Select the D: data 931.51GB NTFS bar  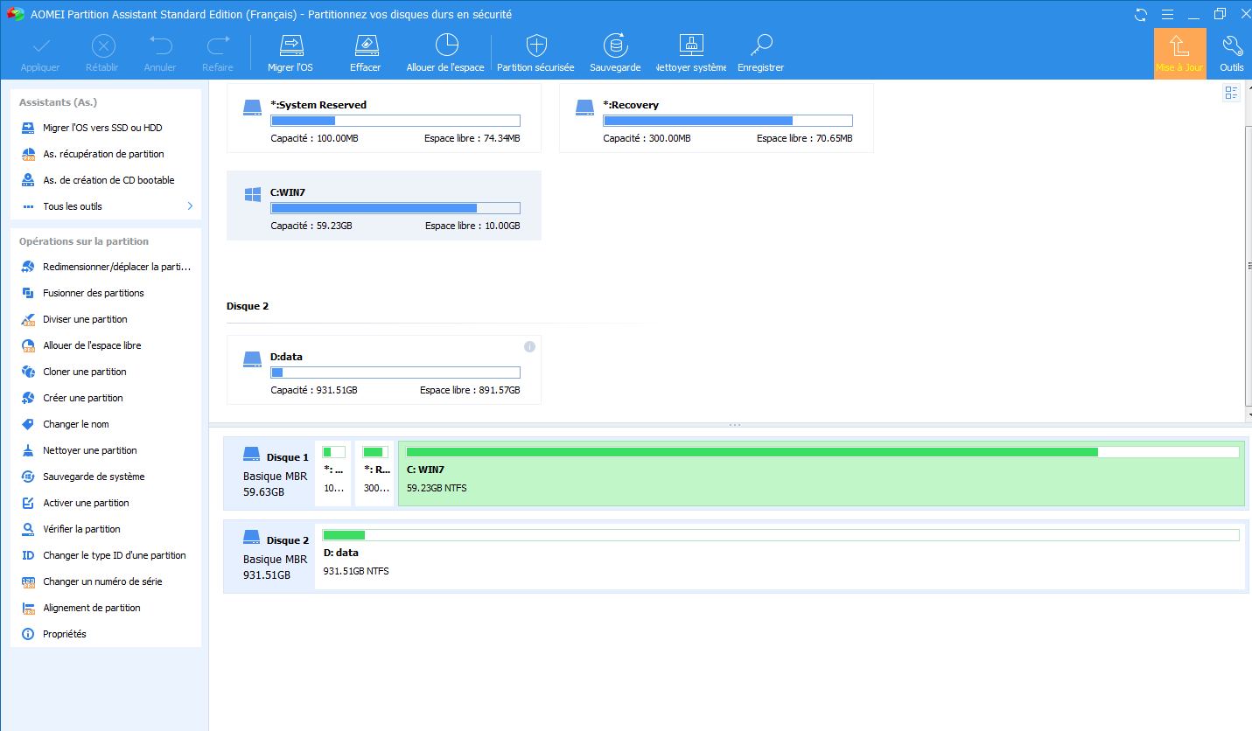(780, 557)
